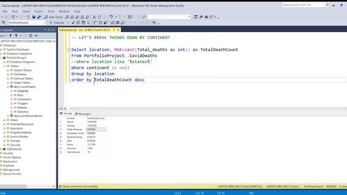Select the XEvent Profiler node
Viewport: 347px width, 195px height.
pos(12,174)
